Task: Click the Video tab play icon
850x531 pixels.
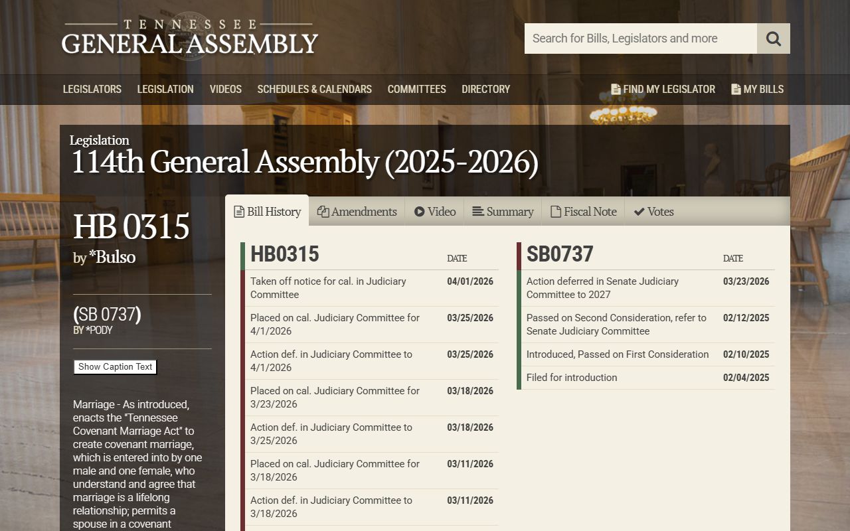Action: pos(420,212)
